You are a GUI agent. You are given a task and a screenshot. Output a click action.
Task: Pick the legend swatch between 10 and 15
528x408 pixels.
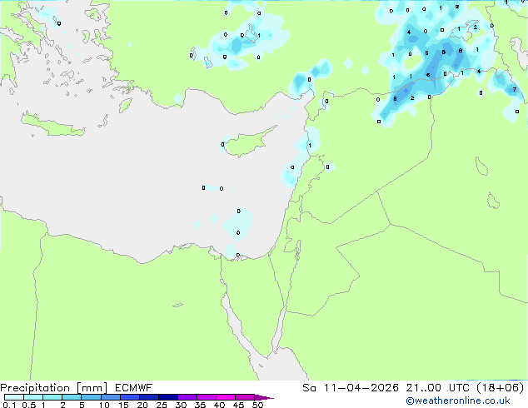point(110,397)
